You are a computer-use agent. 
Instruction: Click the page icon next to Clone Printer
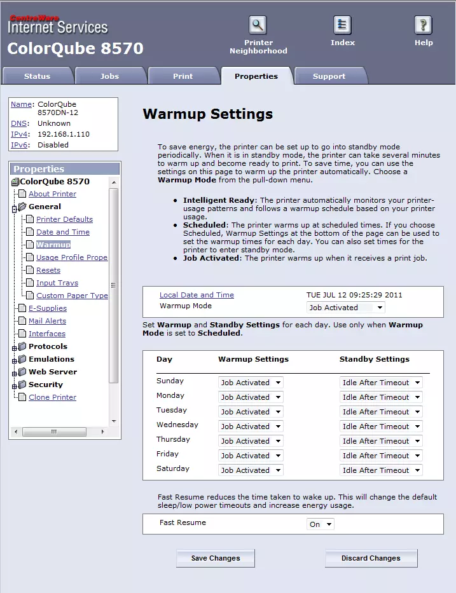(x=22, y=397)
